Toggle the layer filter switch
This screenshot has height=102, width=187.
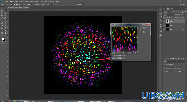(x=185, y=12)
